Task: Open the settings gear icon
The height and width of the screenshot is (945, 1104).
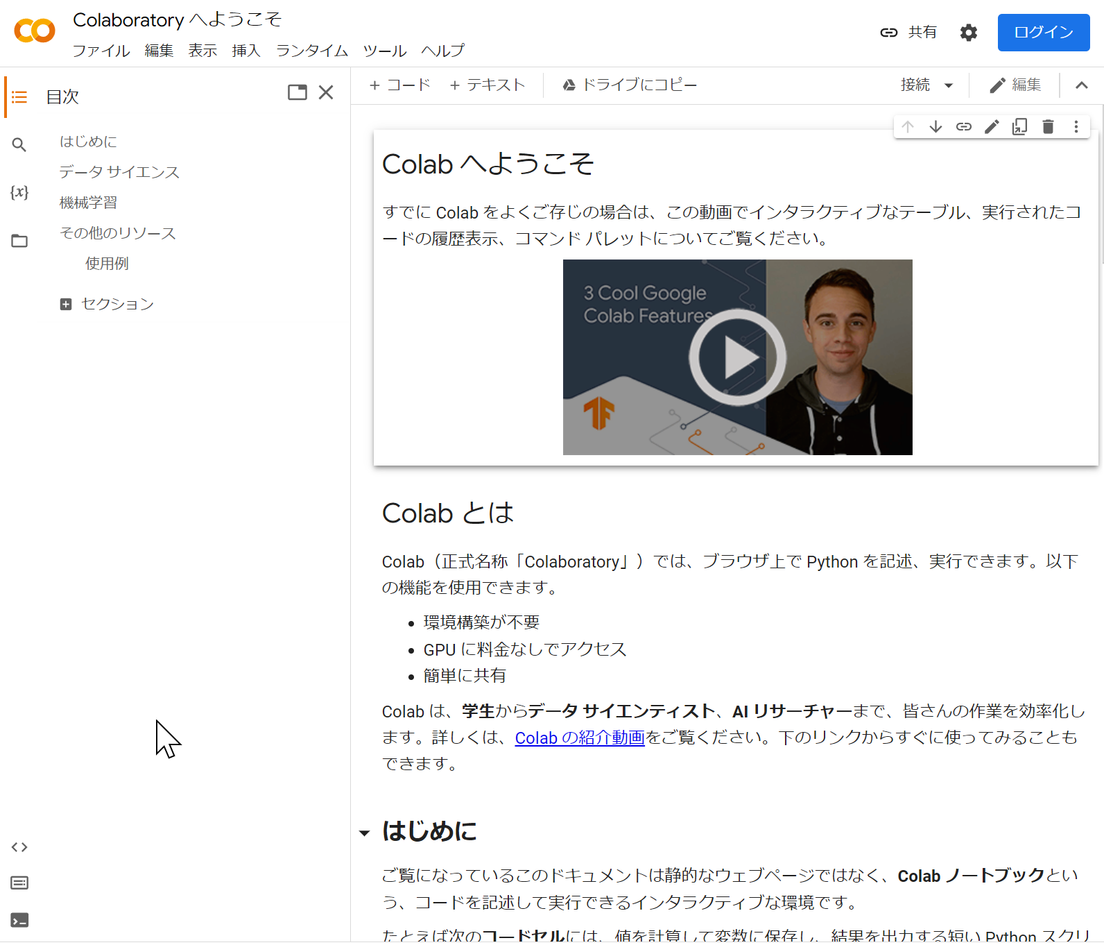Action: 969,33
